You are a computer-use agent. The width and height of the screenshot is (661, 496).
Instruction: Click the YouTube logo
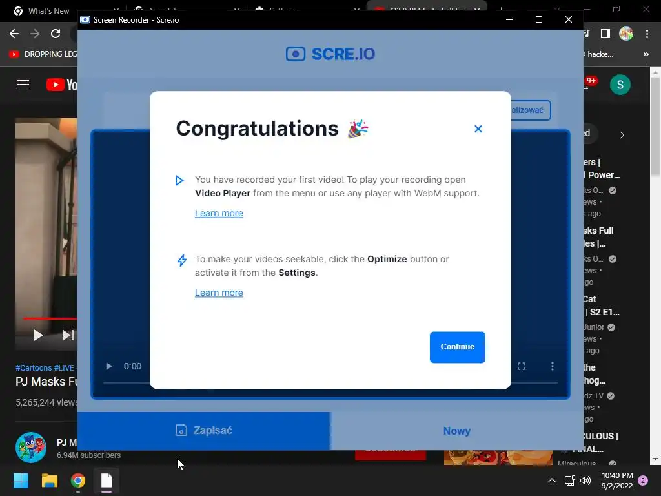point(61,85)
